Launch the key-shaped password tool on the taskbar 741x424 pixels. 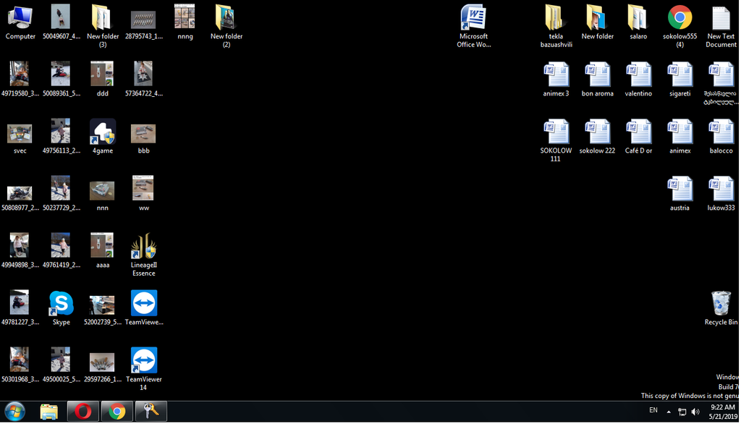(x=151, y=411)
